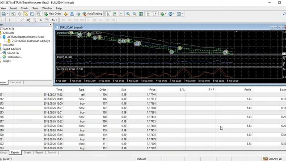
Task: Expand the Indicators list dropdown arrow
Action: click(x=166, y=14)
